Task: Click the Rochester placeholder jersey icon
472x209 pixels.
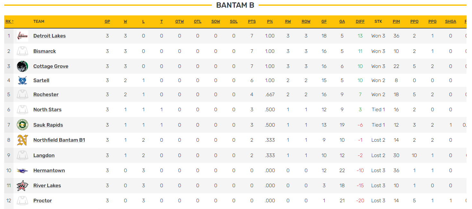Action: click(x=22, y=95)
